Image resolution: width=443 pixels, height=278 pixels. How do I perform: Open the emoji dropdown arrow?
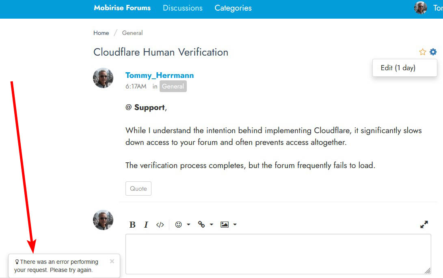[x=188, y=225]
